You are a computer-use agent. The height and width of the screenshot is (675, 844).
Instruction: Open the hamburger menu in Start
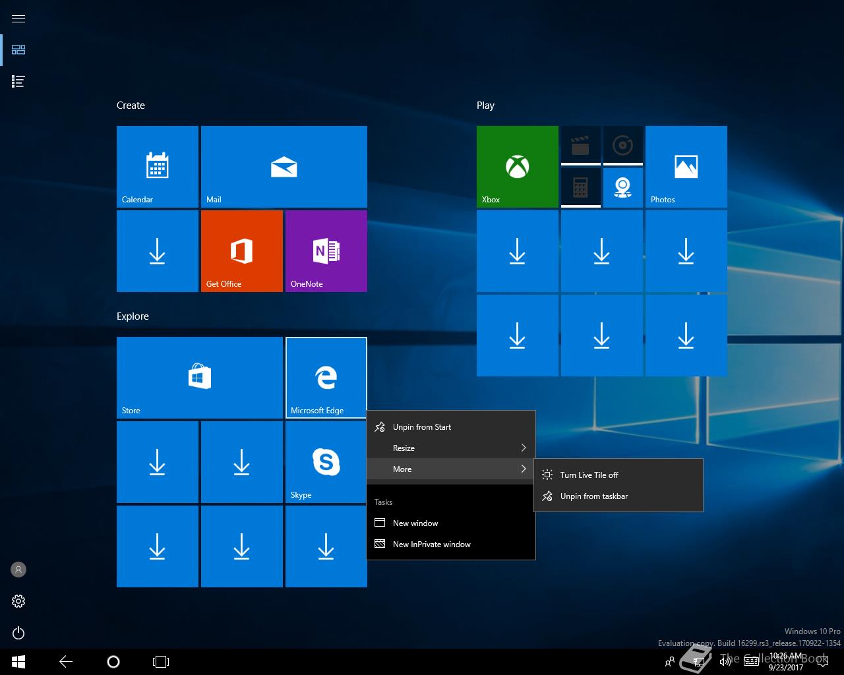pos(18,18)
